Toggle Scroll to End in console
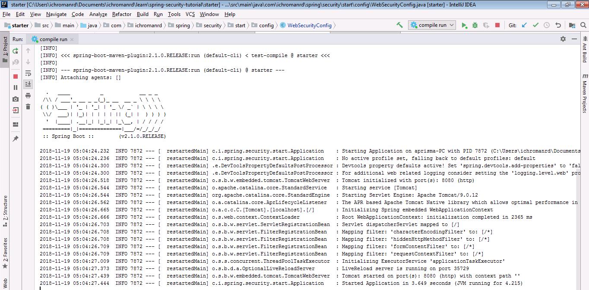Viewport: 589px width, 290px height. coord(28,84)
